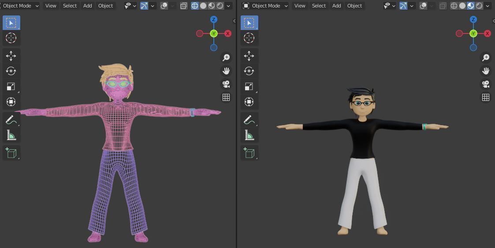Click the Add Cube tool in right viewport
The width and height of the screenshot is (495, 248).
[249, 153]
